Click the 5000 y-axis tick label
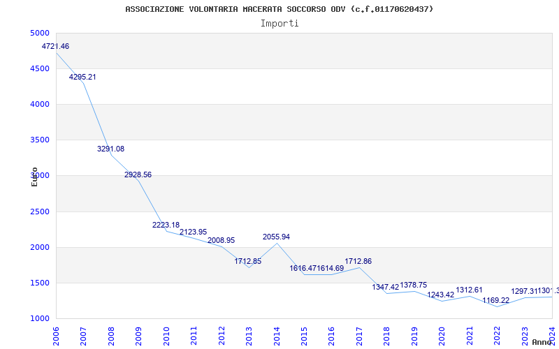 pos(40,33)
